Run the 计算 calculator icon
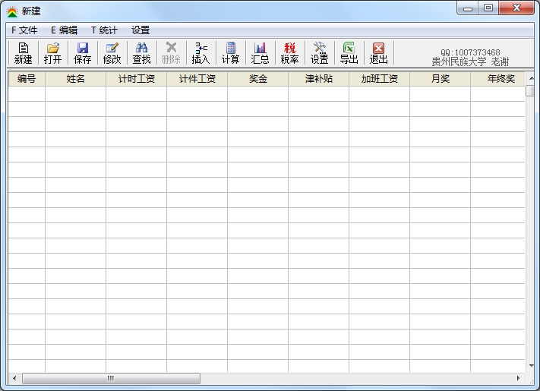Screen dimensions: 540x391 (x=230, y=53)
